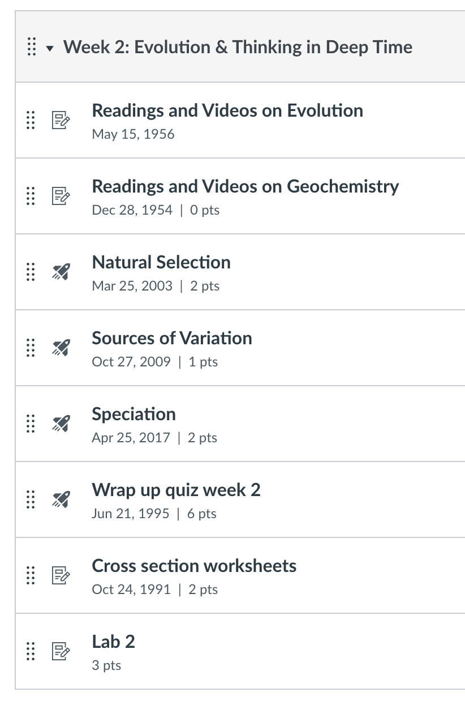Open Wrap up quiz week 2
Viewport: 465px width, 726px height.
[176, 490]
